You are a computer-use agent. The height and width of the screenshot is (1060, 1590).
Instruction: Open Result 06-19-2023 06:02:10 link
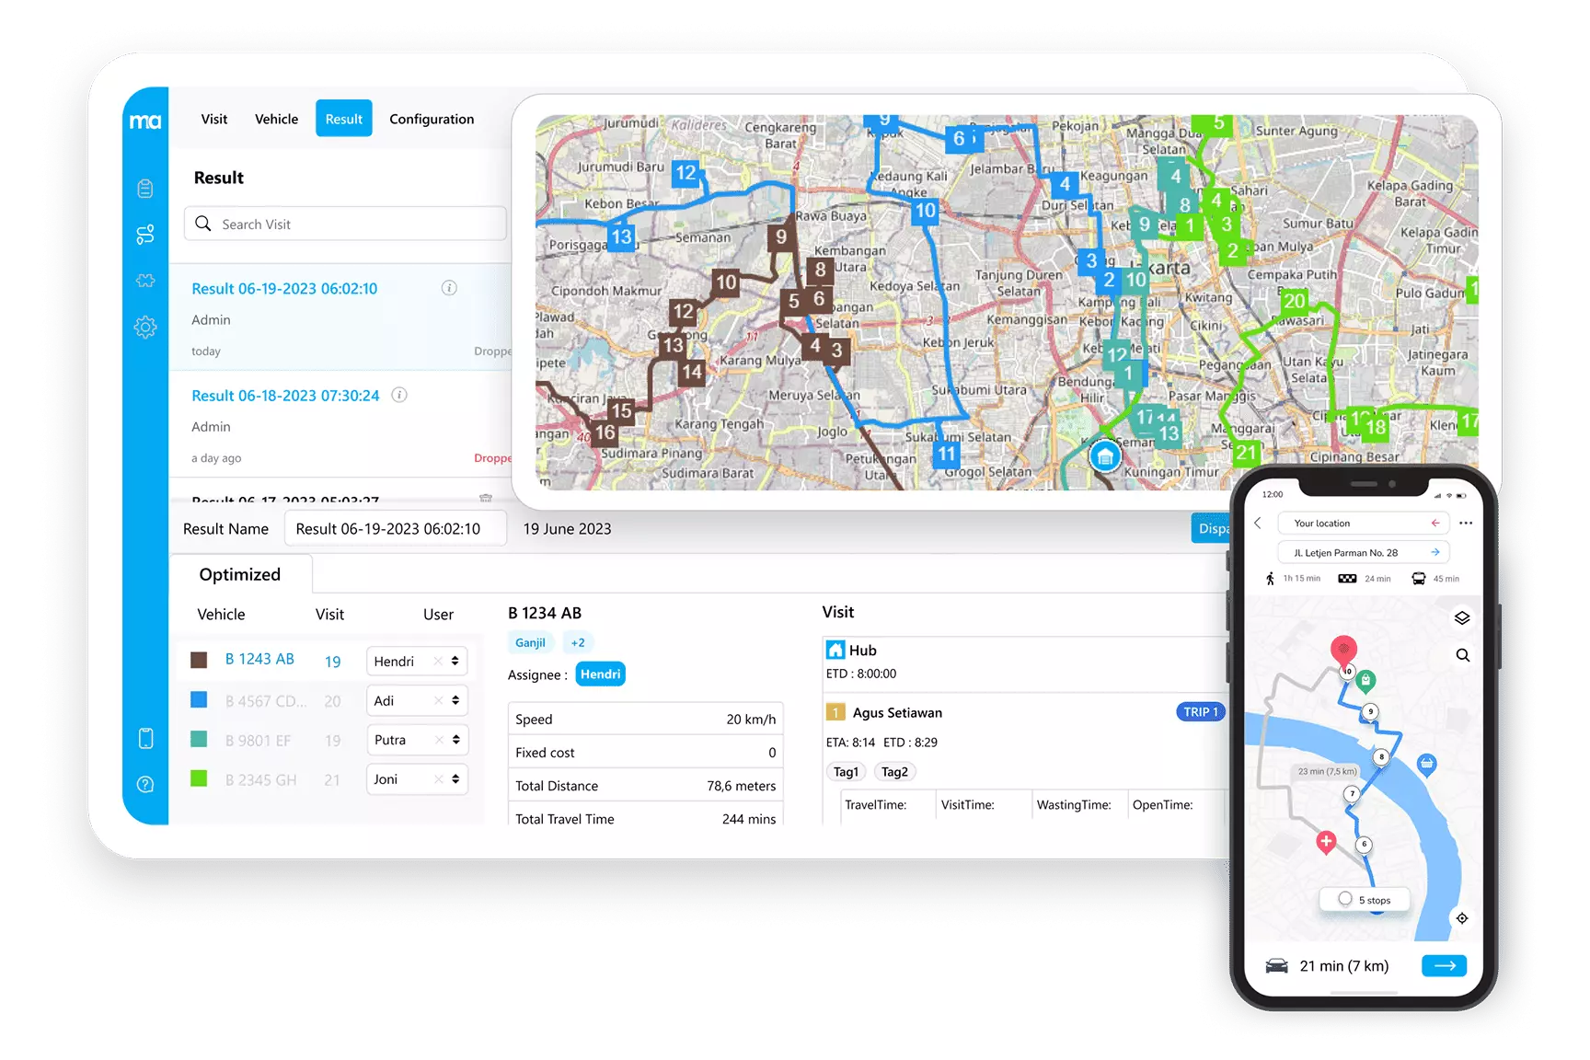[x=284, y=289]
